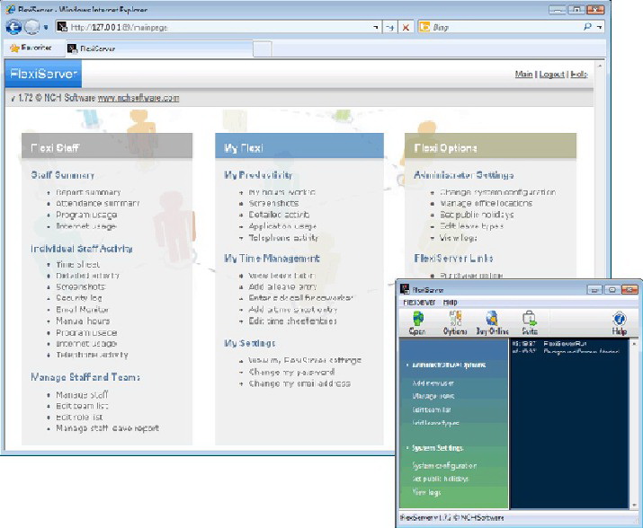
Task: Open Add a leave entry link
Action: point(282,286)
